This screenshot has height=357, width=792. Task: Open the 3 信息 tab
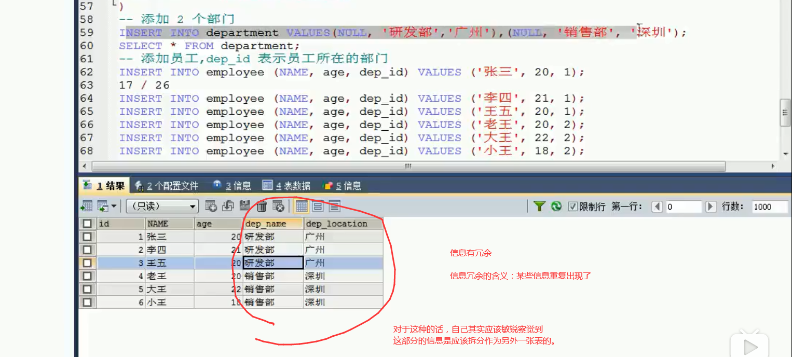click(x=232, y=186)
